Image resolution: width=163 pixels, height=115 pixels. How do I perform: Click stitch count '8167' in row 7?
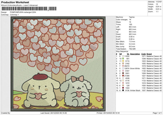[x=127, y=71]
